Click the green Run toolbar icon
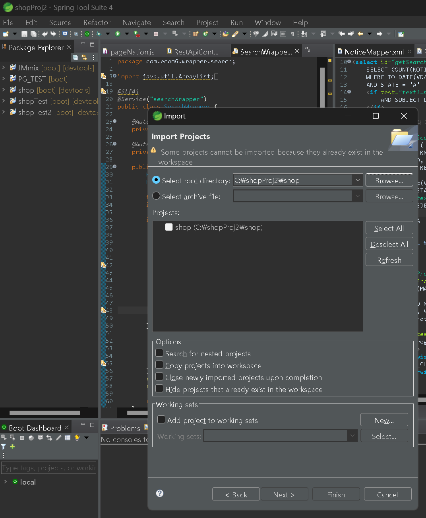 tap(118, 34)
